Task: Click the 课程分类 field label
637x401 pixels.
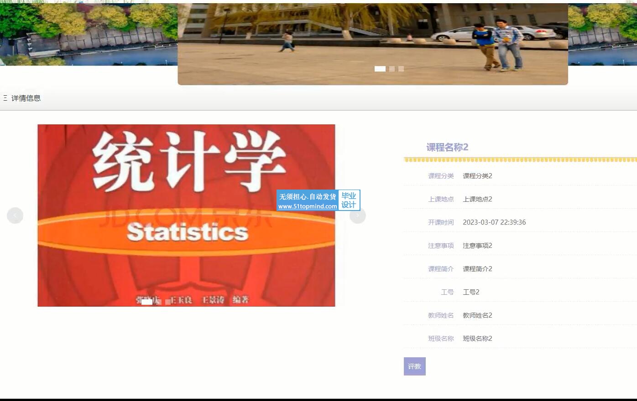Action: 441,176
